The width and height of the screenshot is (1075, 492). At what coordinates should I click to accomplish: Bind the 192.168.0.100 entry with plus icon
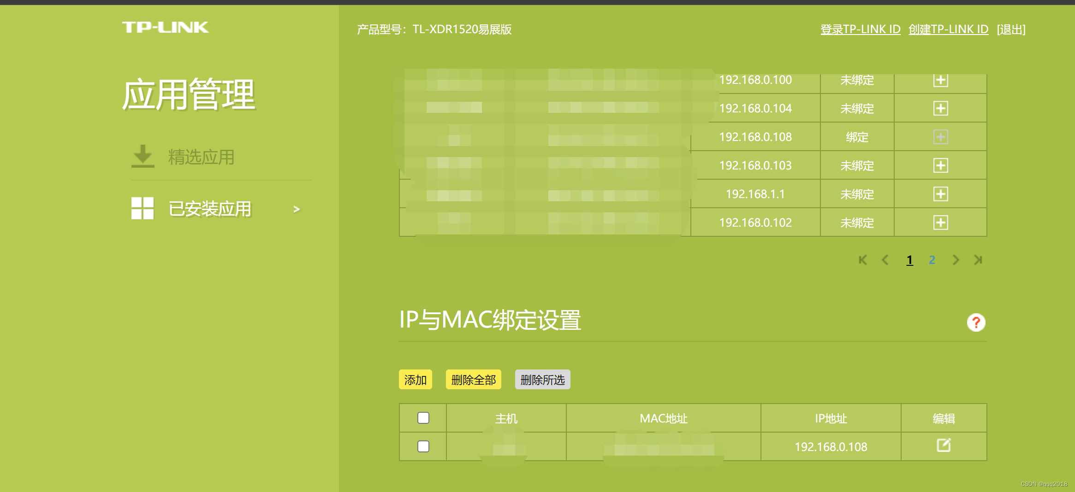(x=941, y=80)
